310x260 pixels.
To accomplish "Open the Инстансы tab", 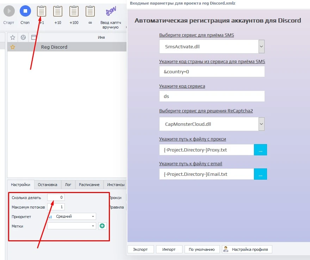I will click(116, 185).
